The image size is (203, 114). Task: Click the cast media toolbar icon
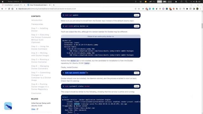[x=190, y=9]
